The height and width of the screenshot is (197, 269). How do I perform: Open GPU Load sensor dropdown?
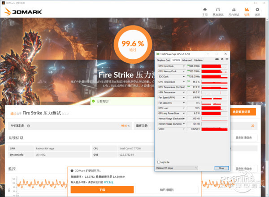[x=184, y=108]
